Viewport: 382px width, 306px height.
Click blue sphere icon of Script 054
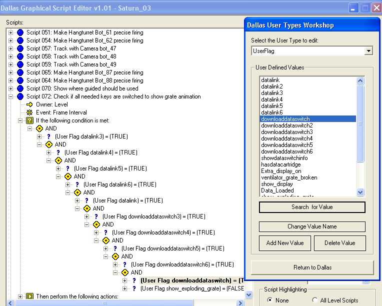tap(20, 40)
